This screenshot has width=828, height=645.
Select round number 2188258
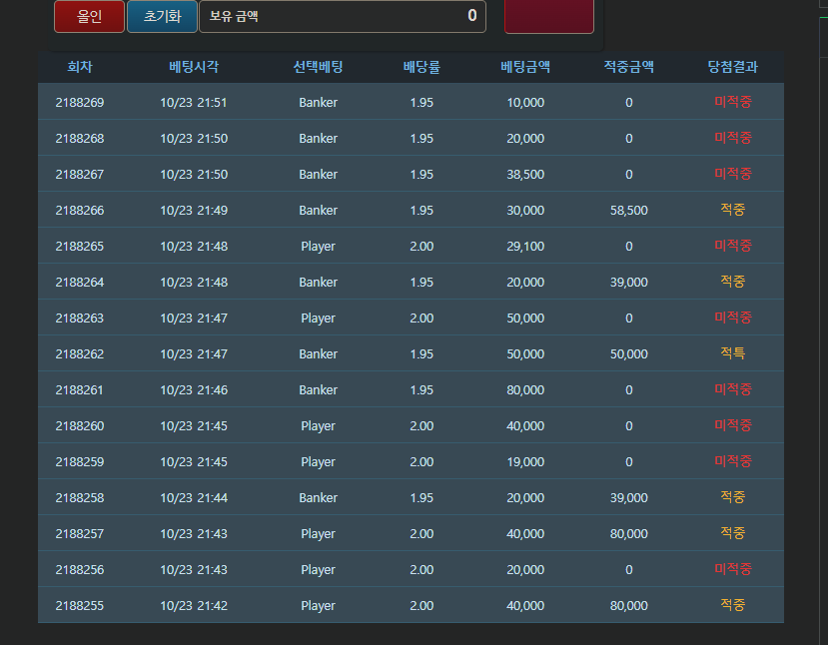[x=80, y=497]
